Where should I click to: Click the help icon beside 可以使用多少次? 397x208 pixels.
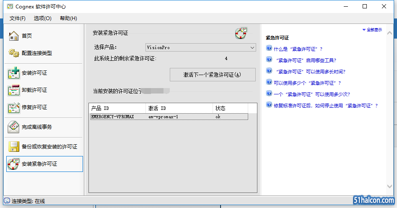tap(269, 93)
